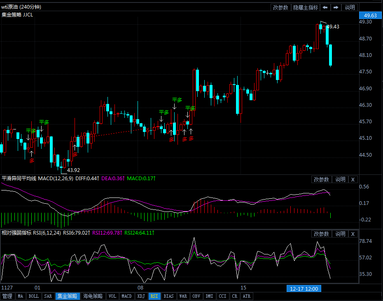Choose the SAR indicator tab

(x=48, y=296)
